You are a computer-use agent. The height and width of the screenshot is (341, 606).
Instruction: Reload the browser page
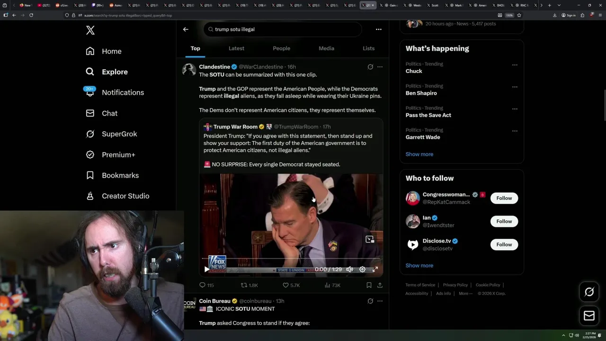31,15
